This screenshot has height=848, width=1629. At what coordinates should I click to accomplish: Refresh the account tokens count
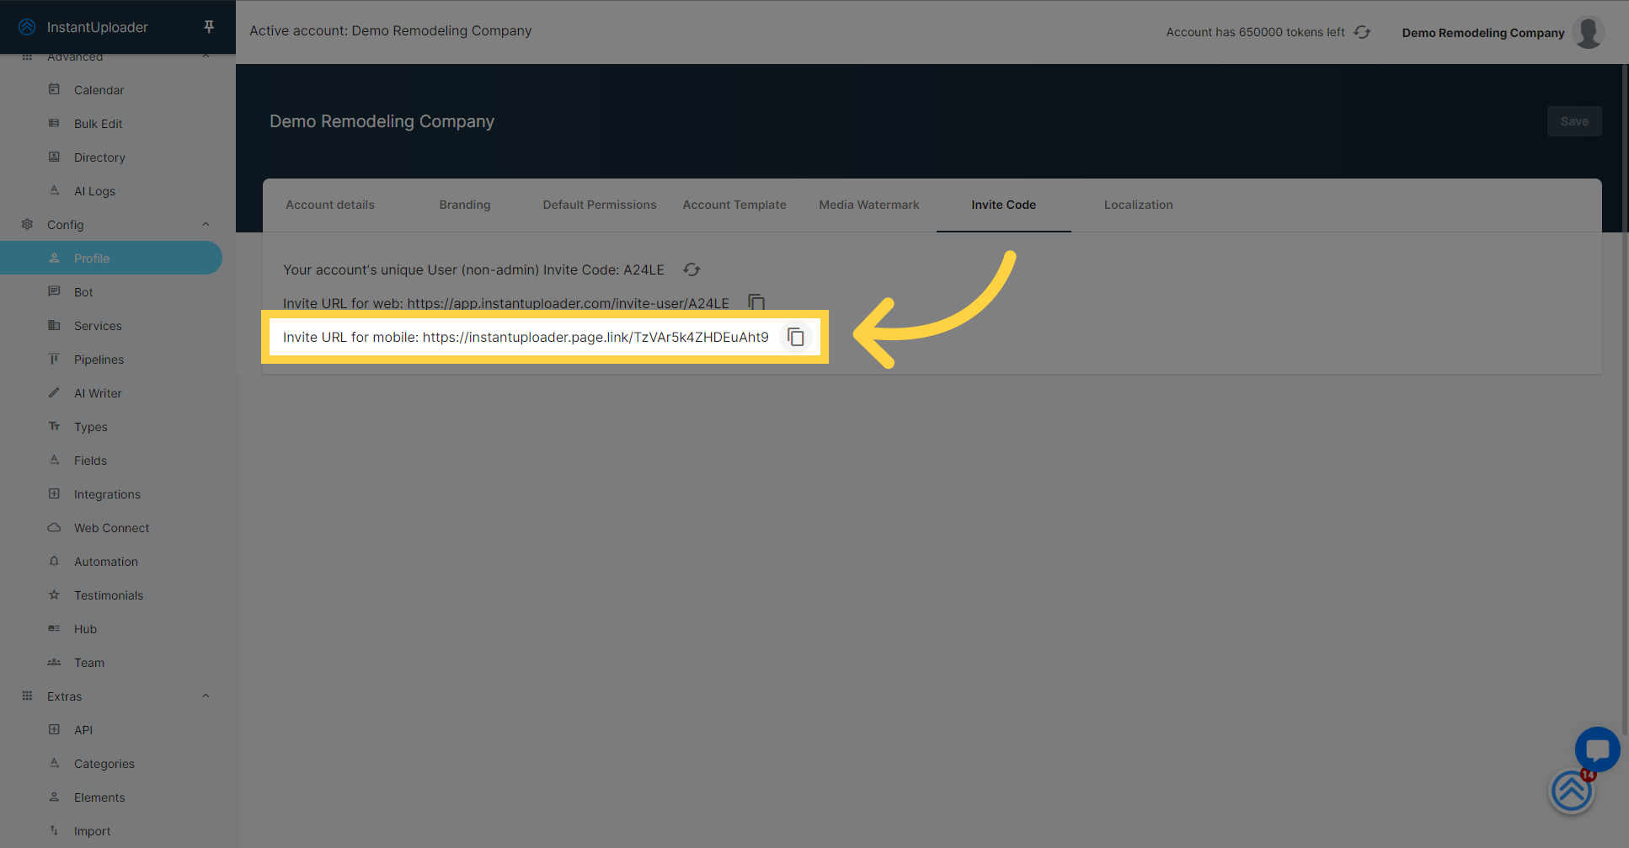(1362, 32)
